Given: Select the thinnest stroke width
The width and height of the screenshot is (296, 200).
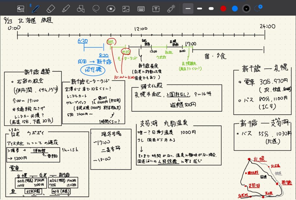Looking at the screenshot, I should [188, 9].
